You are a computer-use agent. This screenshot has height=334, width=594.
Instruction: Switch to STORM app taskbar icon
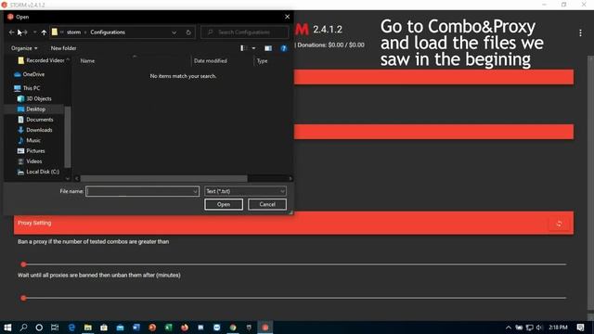point(265,328)
